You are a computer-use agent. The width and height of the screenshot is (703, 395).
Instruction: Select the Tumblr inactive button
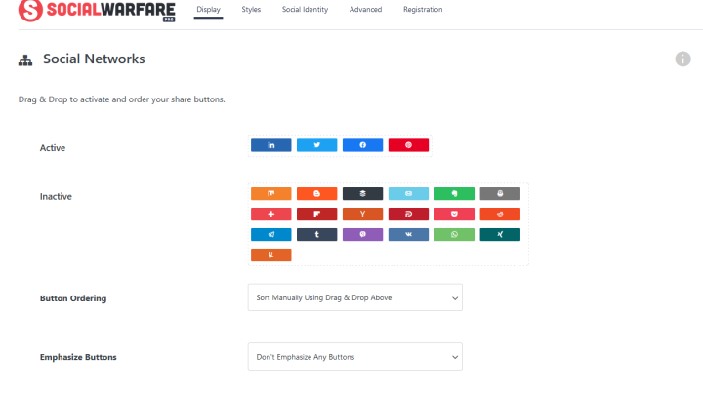point(316,234)
